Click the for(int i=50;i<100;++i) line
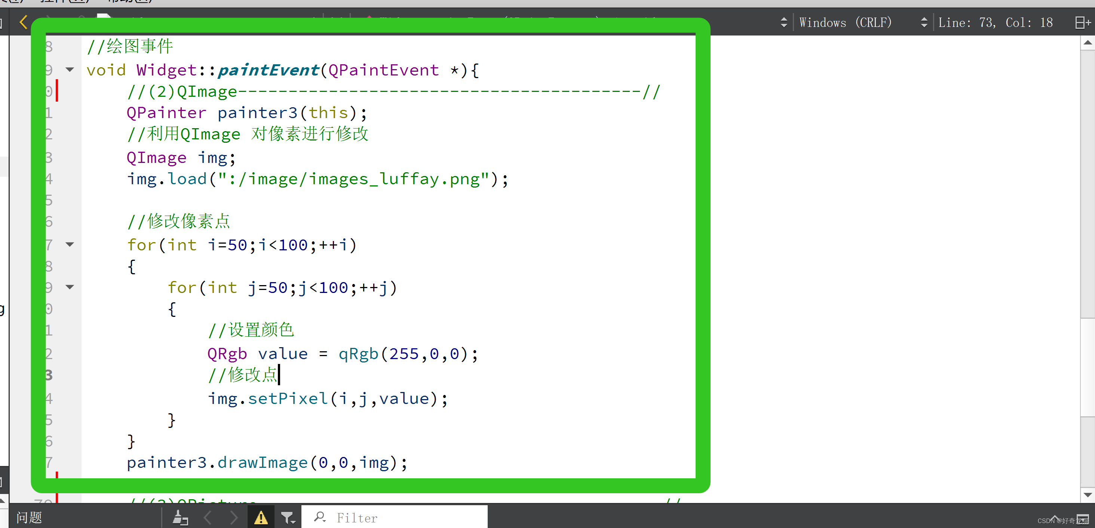The image size is (1095, 528). (x=242, y=245)
